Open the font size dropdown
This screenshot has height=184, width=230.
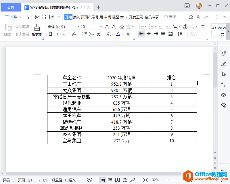(x=101, y=27)
